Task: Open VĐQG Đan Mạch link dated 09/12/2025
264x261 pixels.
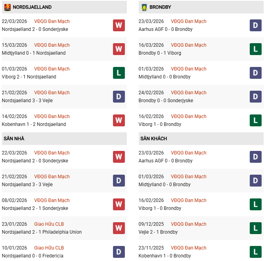Action: [189, 224]
